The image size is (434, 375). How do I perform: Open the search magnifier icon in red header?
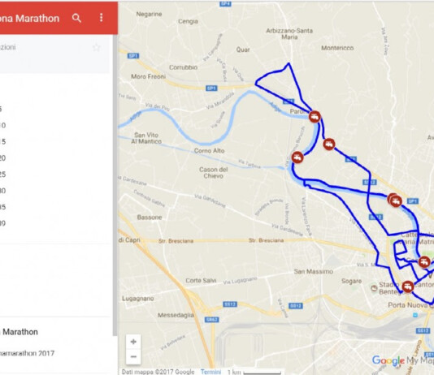click(x=76, y=18)
